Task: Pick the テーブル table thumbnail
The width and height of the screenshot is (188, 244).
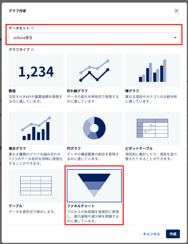Action: click(x=36, y=186)
